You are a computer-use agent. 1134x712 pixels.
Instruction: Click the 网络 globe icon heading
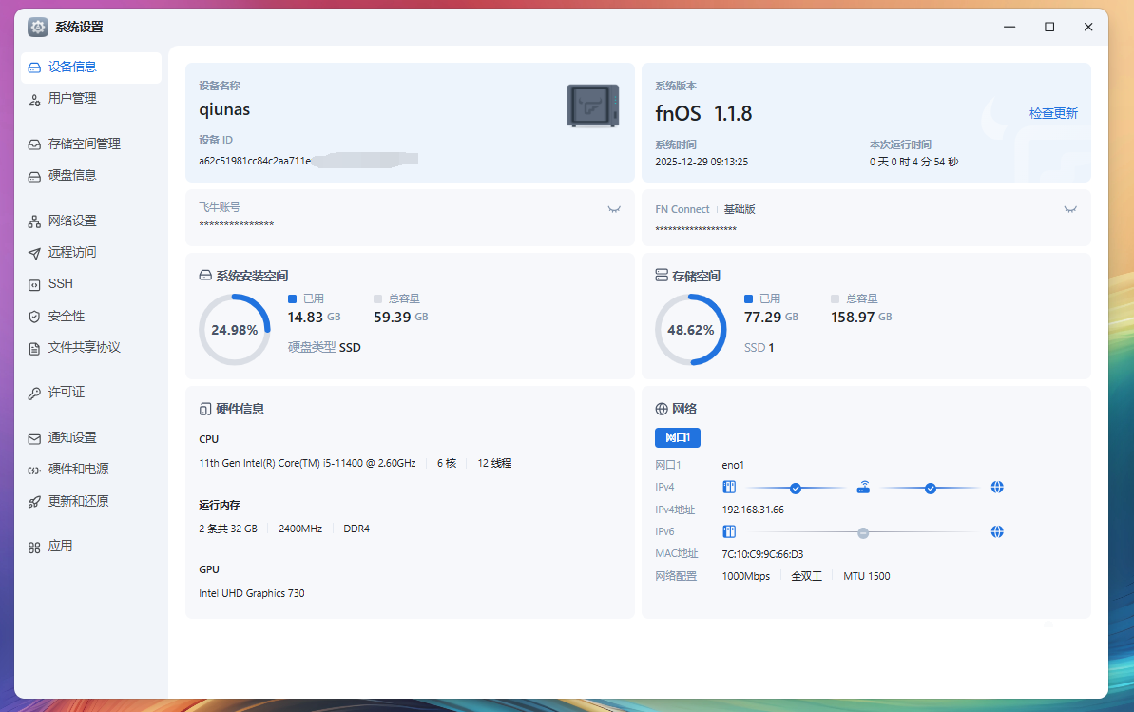pyautogui.click(x=661, y=409)
